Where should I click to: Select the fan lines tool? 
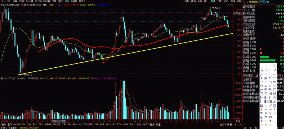pyautogui.click(x=262, y=105)
